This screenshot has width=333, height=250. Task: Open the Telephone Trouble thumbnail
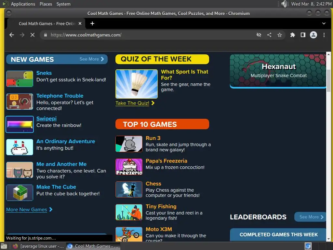pyautogui.click(x=20, y=102)
